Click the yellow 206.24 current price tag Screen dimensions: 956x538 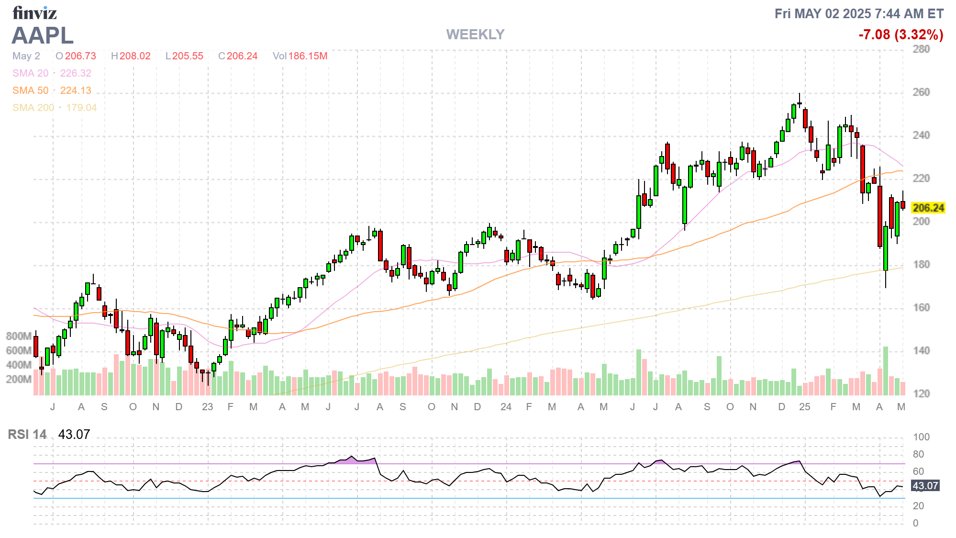[x=928, y=208]
